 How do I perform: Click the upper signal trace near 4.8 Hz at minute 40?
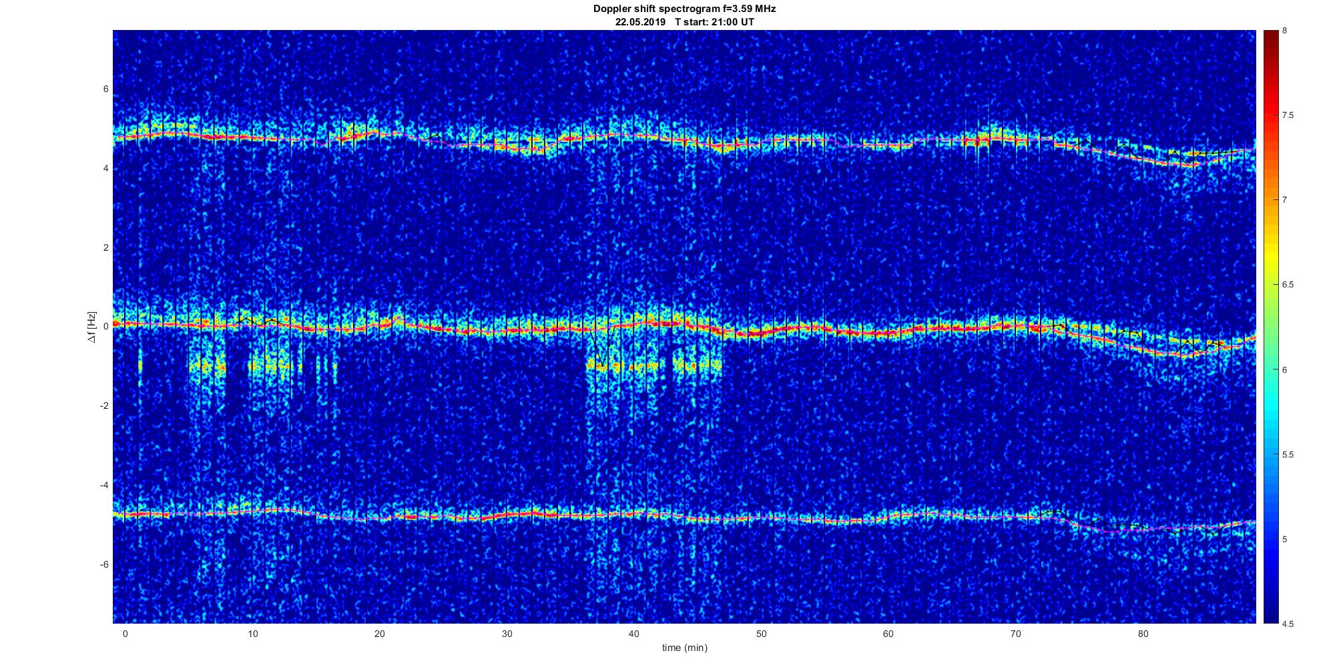click(634, 135)
